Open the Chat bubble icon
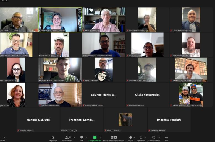215x146 pixels. [x=82, y=137]
